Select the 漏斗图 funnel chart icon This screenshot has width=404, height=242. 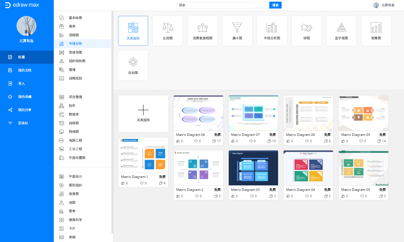pyautogui.click(x=237, y=28)
